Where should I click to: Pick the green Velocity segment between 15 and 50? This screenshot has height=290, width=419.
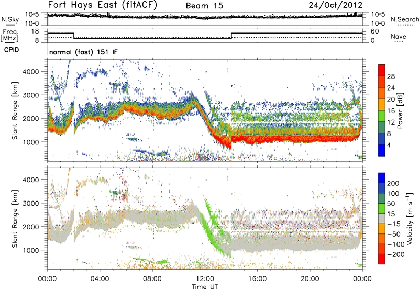tap(382, 208)
